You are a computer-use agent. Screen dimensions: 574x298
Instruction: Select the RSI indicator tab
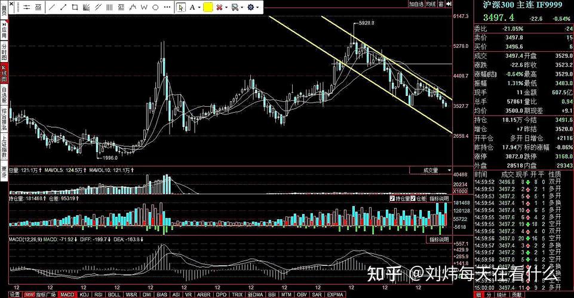pos(98,294)
